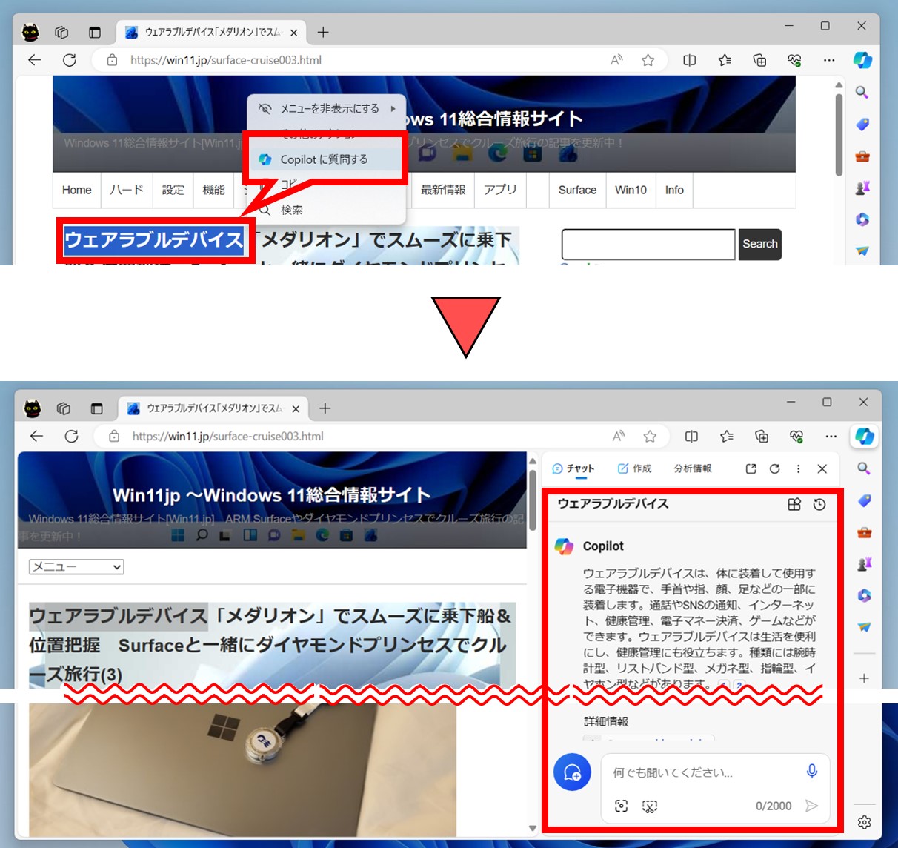
Task: Open the Copilot icon in the context-menu window
Action: pos(862,60)
